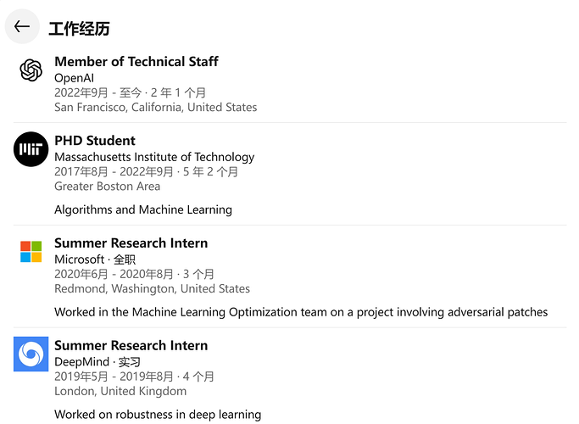
Task: Click the robustness in deep learning description
Action: tap(158, 415)
